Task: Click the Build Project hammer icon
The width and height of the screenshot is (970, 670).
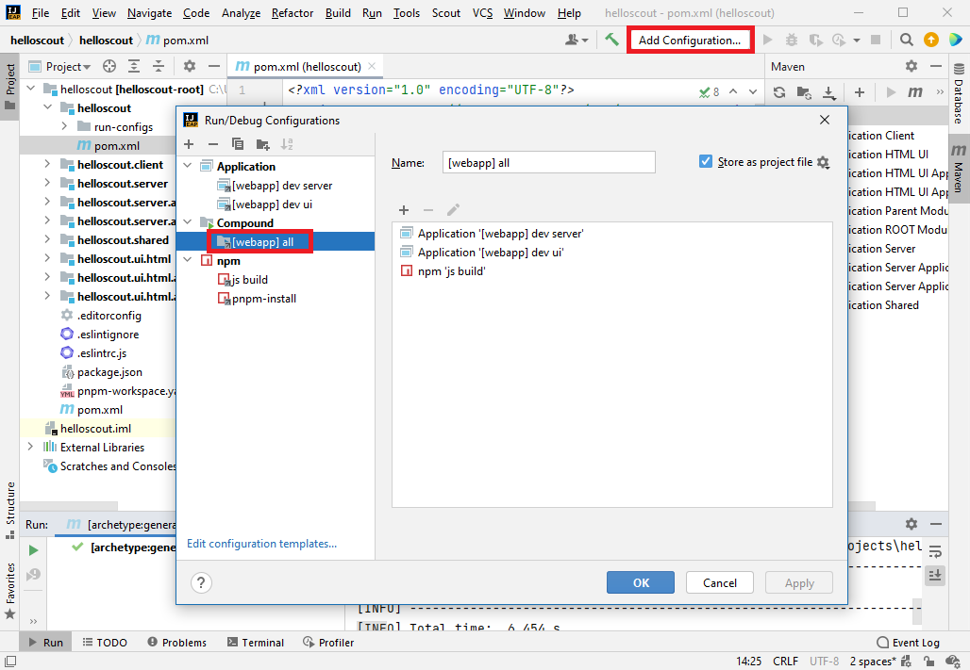Action: click(x=612, y=40)
